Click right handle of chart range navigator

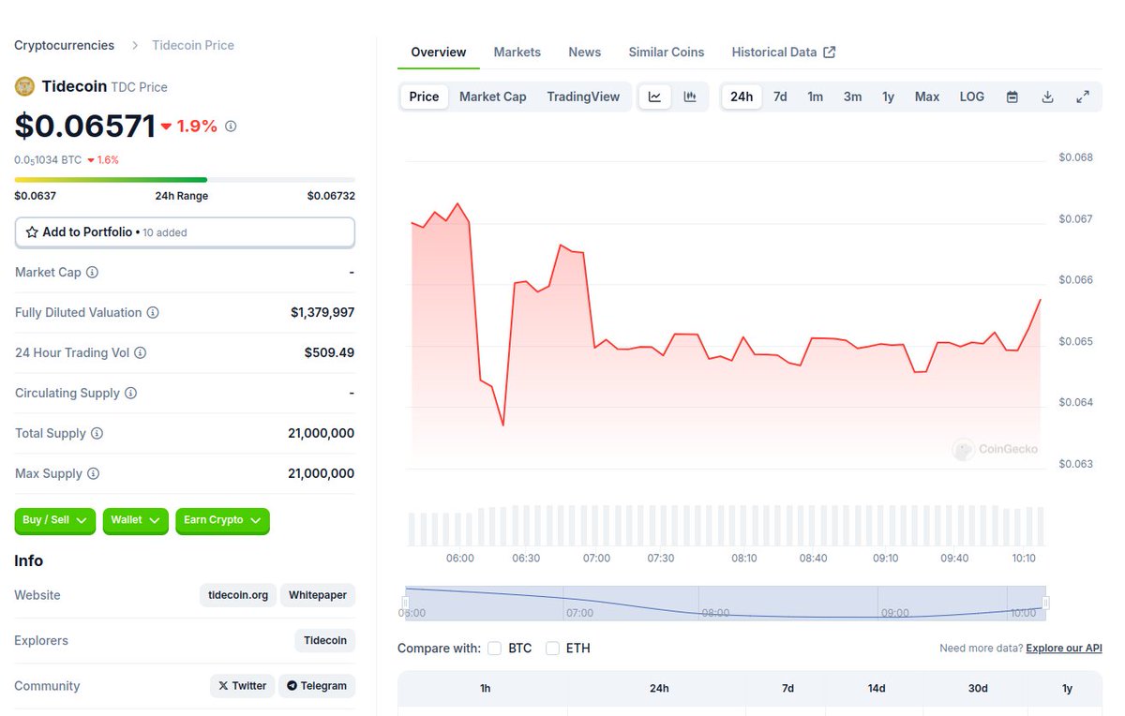coord(1045,603)
